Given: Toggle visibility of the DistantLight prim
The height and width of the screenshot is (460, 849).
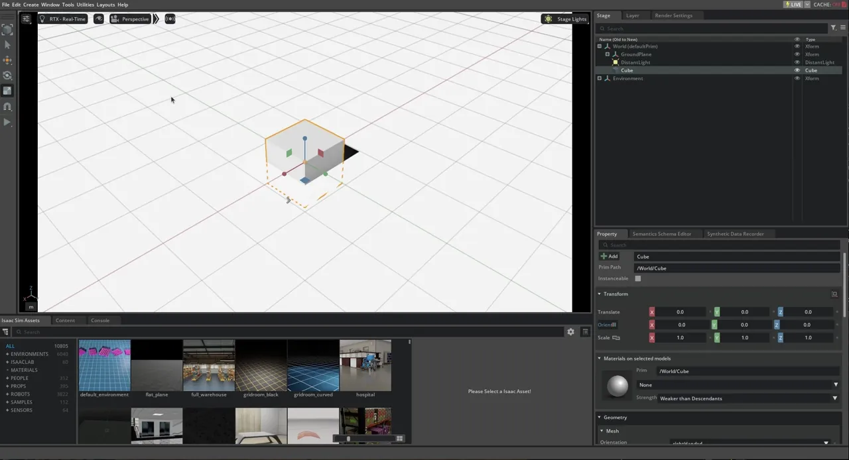Looking at the screenshot, I should [x=797, y=62].
